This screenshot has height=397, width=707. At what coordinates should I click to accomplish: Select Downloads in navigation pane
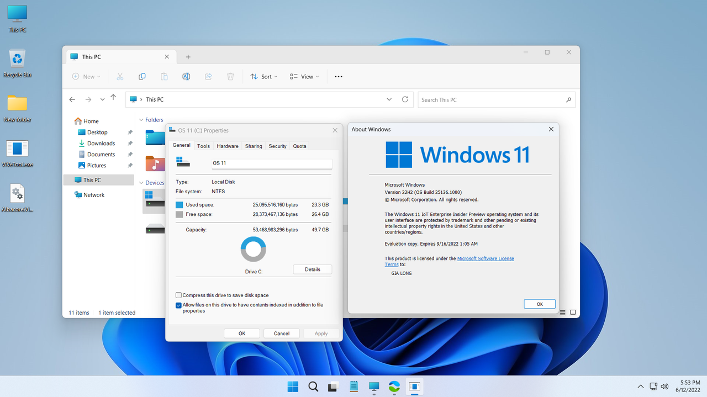click(x=101, y=144)
